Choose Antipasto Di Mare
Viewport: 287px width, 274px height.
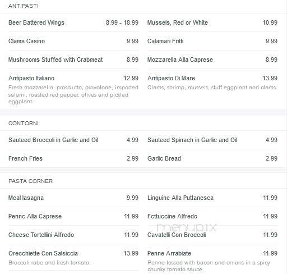171,78
